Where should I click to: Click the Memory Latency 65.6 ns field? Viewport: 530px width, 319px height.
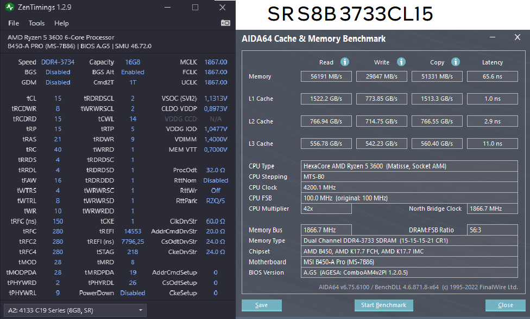coord(493,76)
